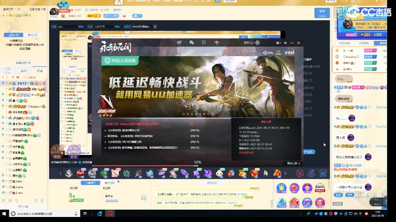Switch to the tab with red dot
The height and width of the screenshot is (222, 396).
[109, 183]
